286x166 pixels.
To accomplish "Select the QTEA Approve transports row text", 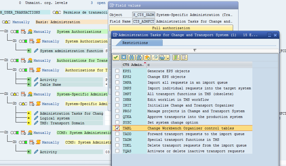I will click(x=195, y=117).
